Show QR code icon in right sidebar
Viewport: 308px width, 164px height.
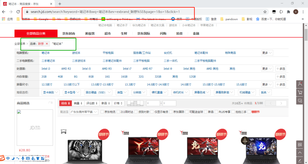pos(300,145)
